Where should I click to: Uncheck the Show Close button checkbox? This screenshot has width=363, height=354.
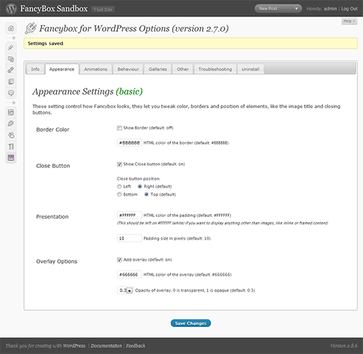pos(119,164)
